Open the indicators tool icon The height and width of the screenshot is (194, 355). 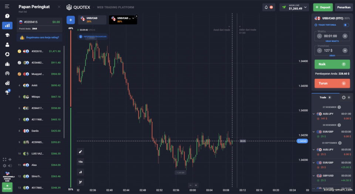click(x=80, y=182)
